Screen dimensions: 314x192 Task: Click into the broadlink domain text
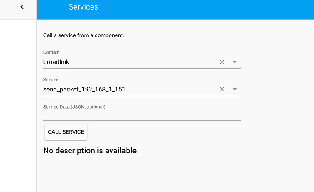coord(56,62)
